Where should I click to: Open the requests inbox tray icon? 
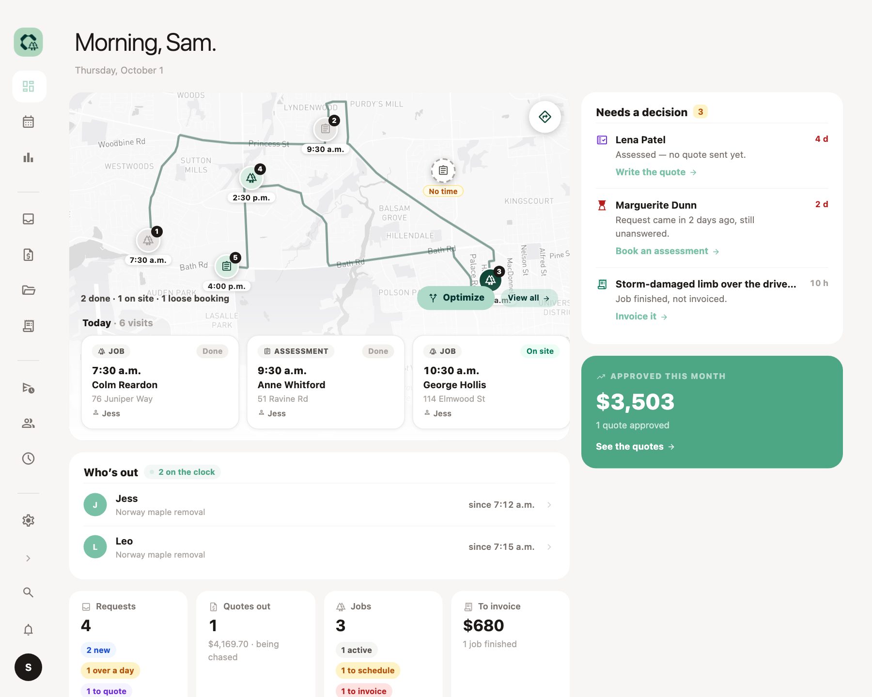(x=29, y=219)
